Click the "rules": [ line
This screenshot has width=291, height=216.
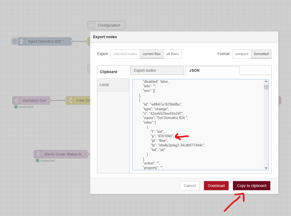click(149, 123)
